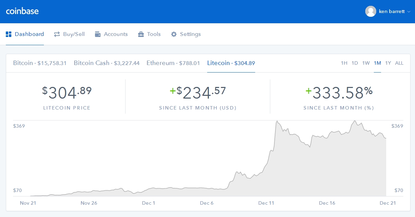Switch chart to Ethereum

point(173,63)
